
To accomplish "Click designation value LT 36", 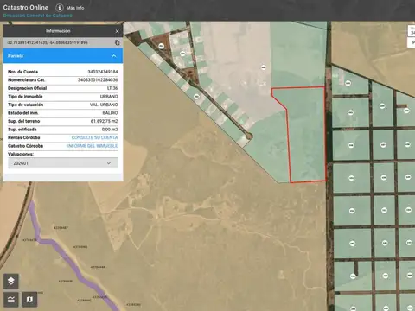I will [x=112, y=88].
